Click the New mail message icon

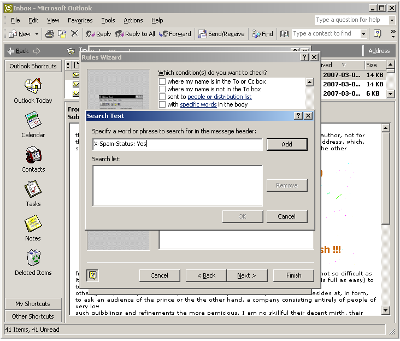tap(13, 34)
